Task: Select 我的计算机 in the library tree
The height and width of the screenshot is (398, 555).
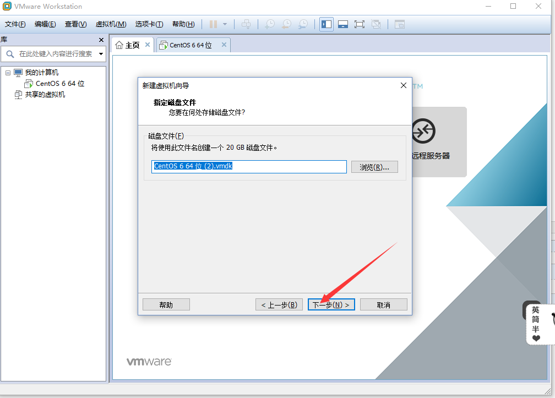Action: (x=42, y=73)
